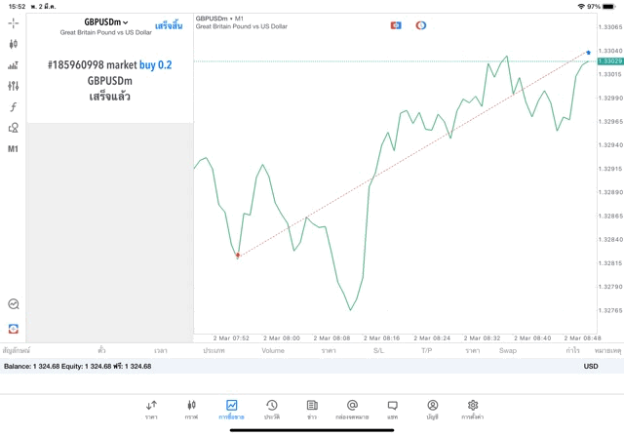Open the กราฟ chart tab
Image resolution: width=624 pixels, height=436 pixels.
click(191, 410)
